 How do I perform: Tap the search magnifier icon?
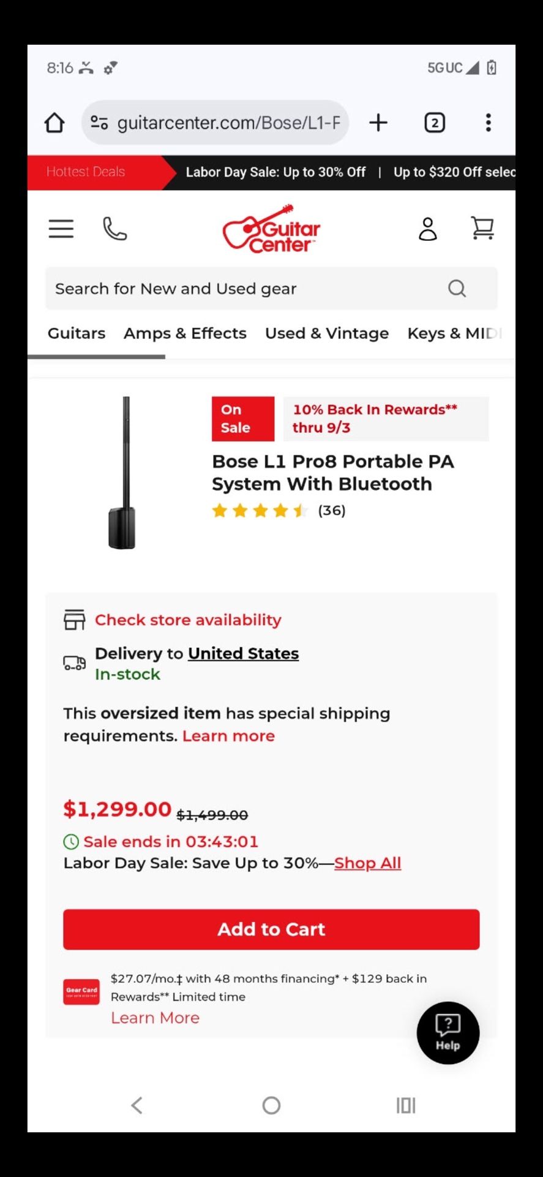tap(457, 288)
